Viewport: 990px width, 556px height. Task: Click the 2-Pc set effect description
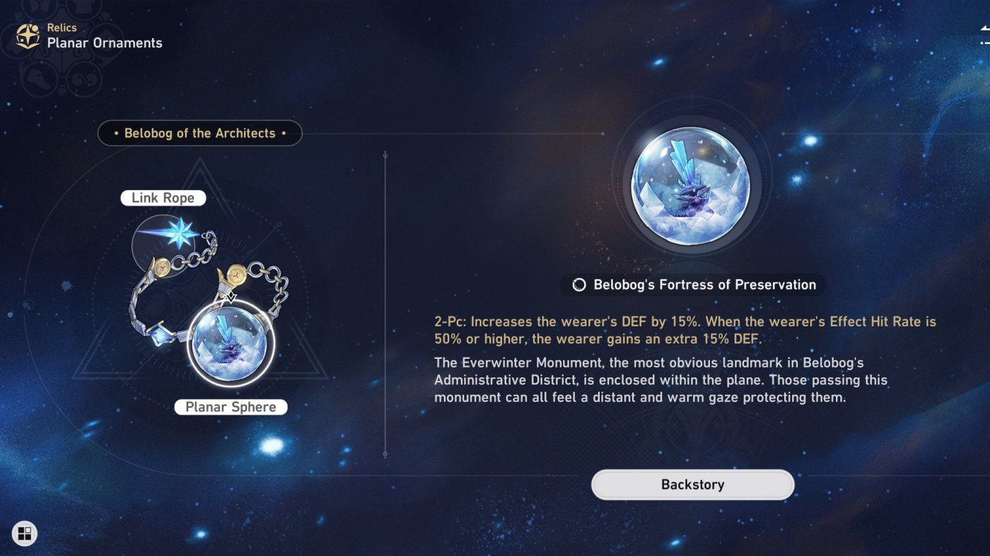click(685, 330)
